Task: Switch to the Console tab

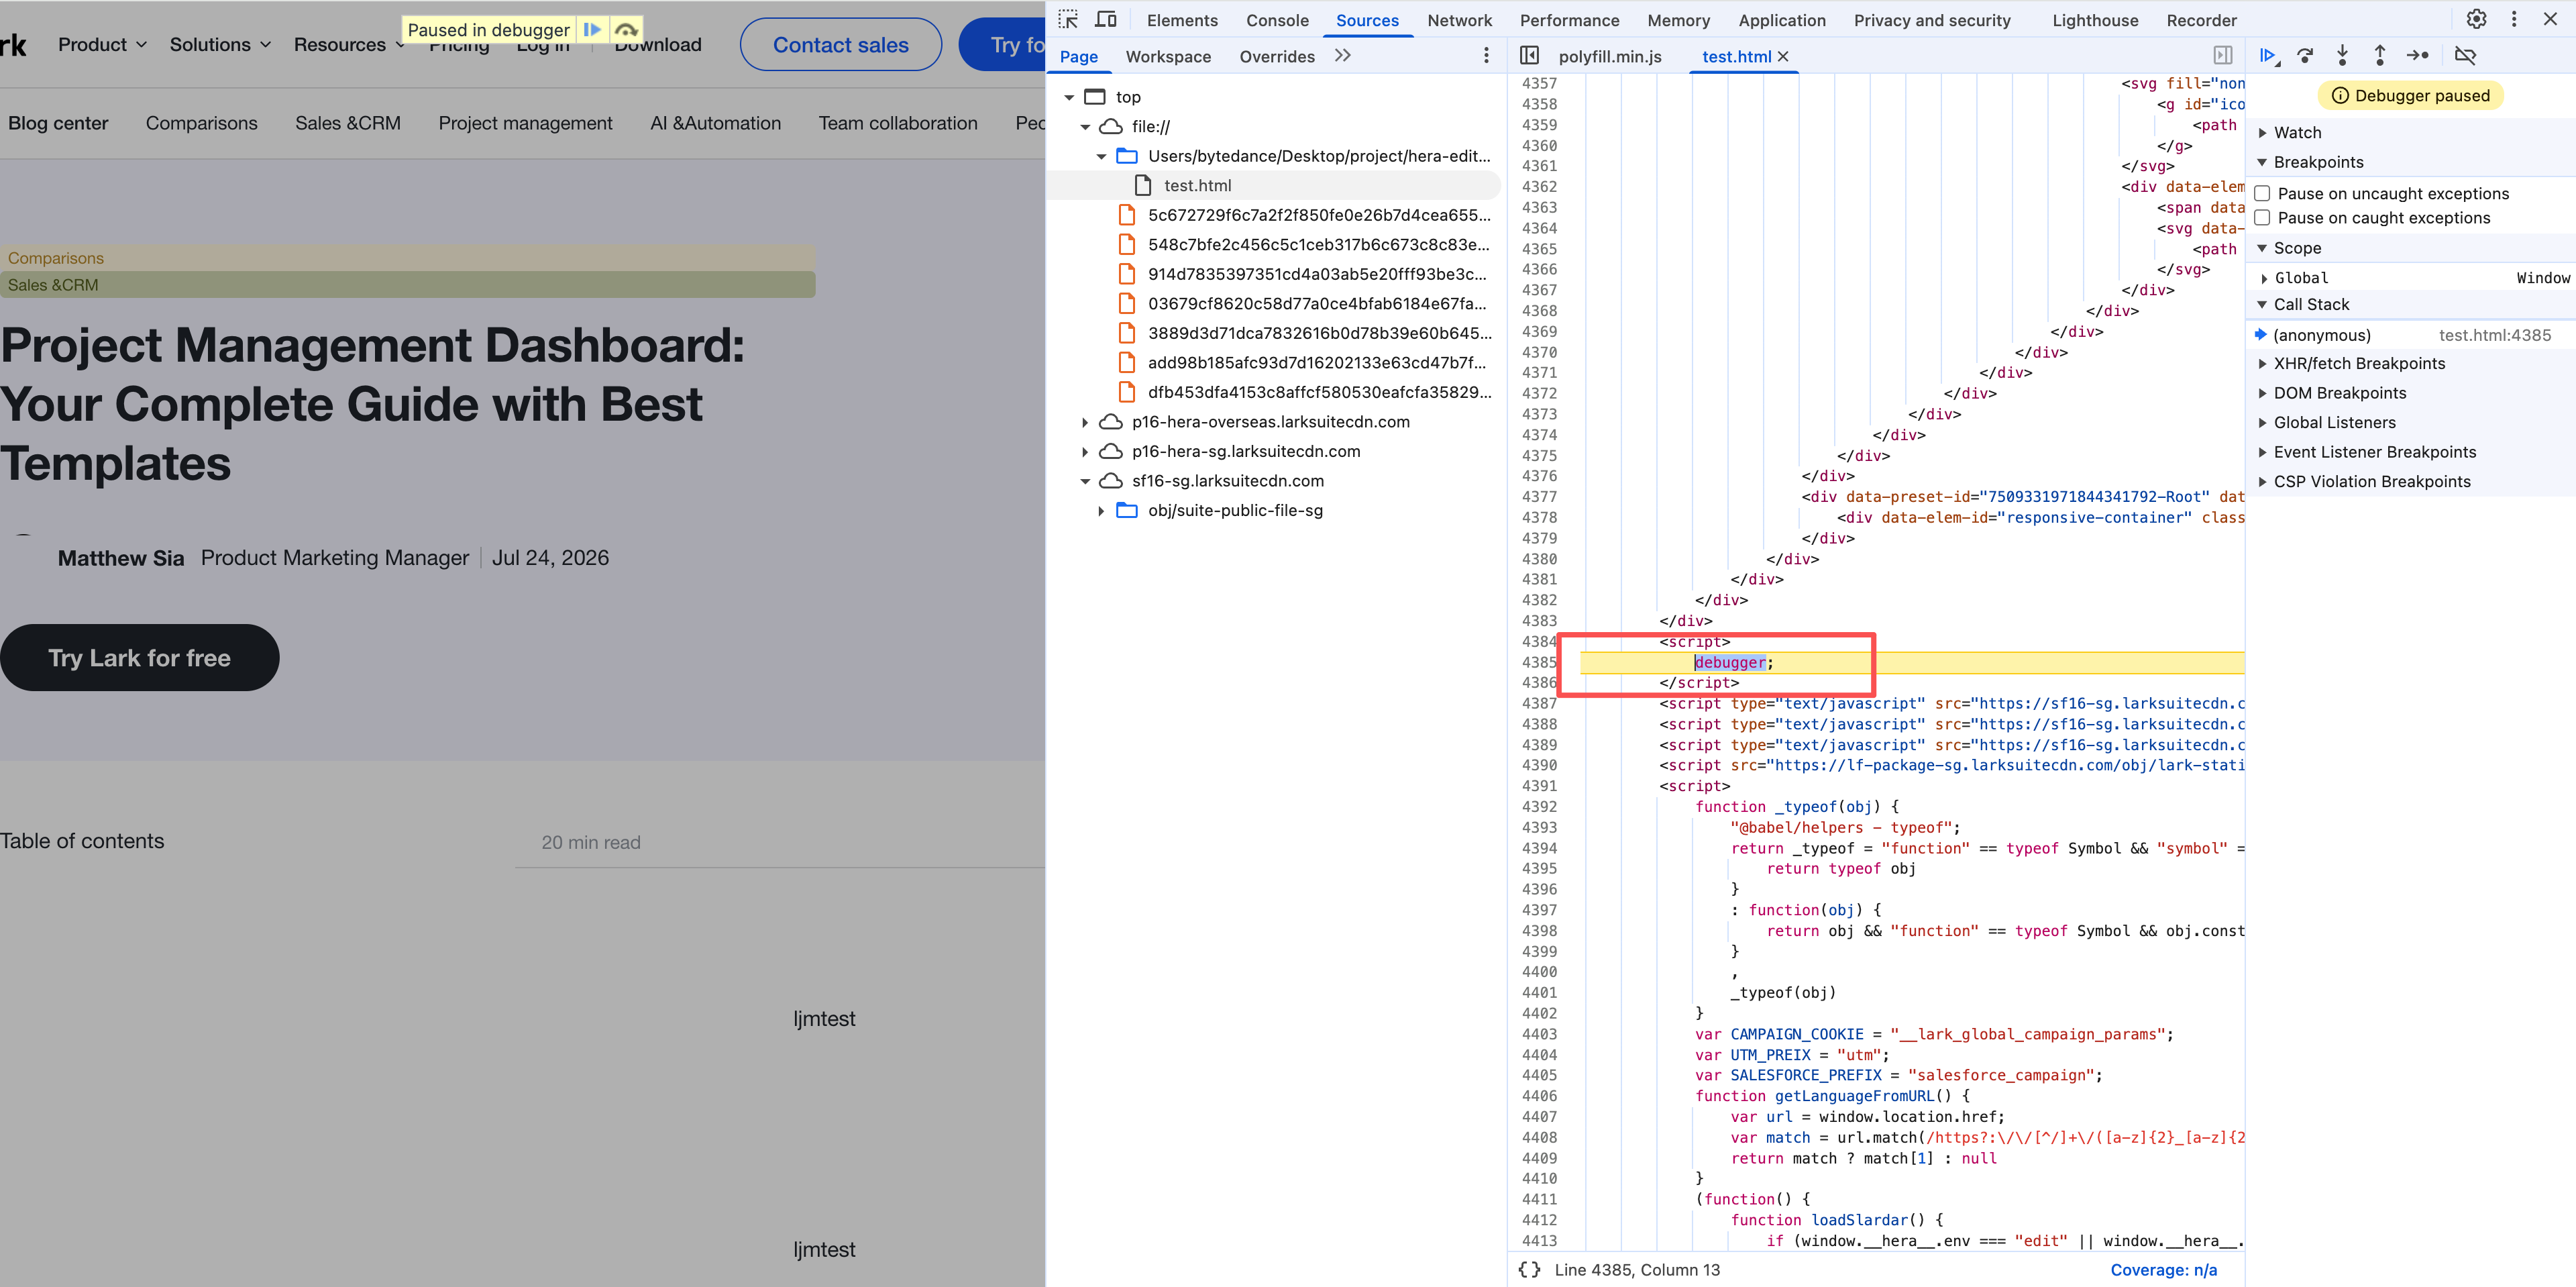Action: (1277, 20)
